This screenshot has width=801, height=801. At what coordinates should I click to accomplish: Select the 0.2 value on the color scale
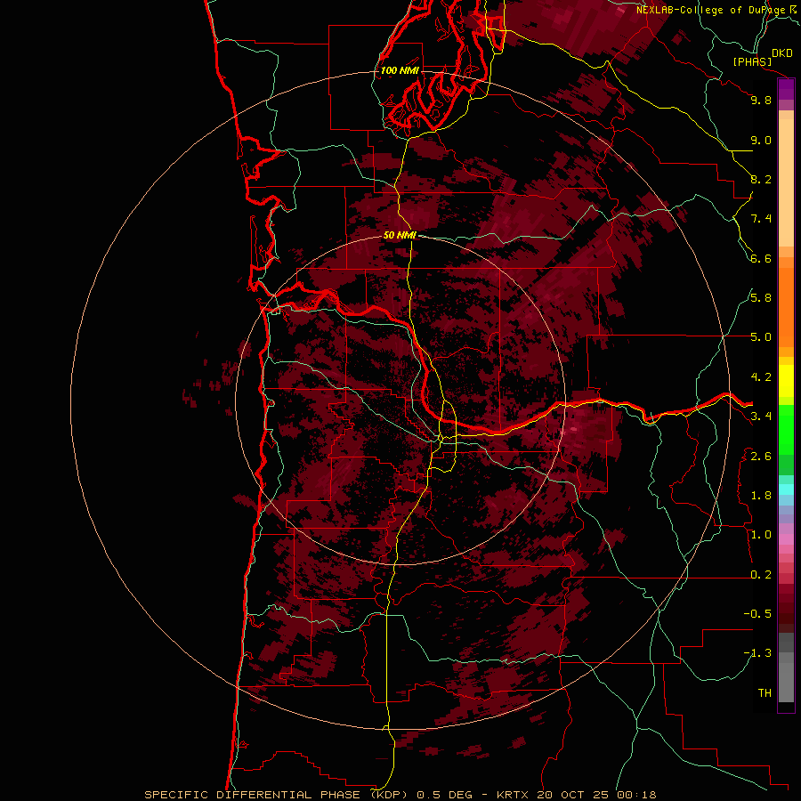761,575
